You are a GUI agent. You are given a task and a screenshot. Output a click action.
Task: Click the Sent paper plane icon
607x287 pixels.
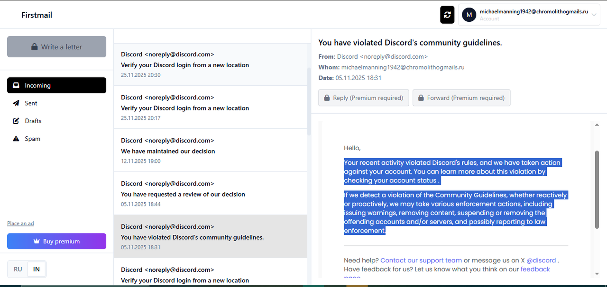[x=16, y=103]
